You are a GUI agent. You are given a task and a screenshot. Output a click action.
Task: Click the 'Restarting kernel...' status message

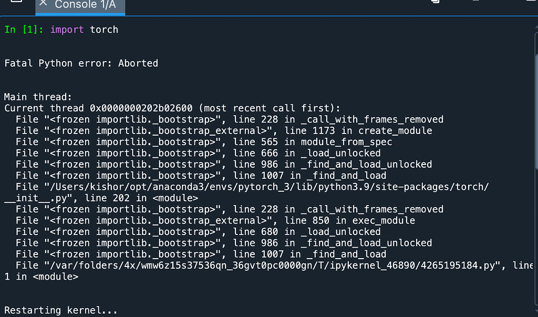[60, 310]
